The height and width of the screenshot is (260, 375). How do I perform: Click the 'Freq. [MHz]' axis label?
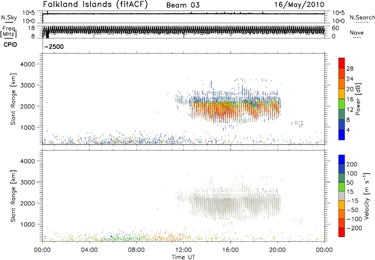(9, 31)
